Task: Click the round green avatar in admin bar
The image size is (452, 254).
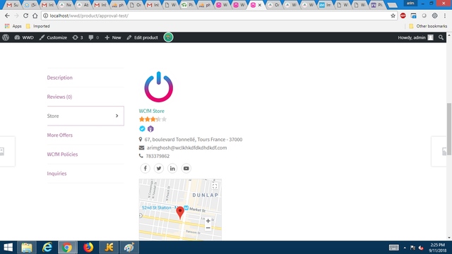Action: pyautogui.click(x=168, y=37)
